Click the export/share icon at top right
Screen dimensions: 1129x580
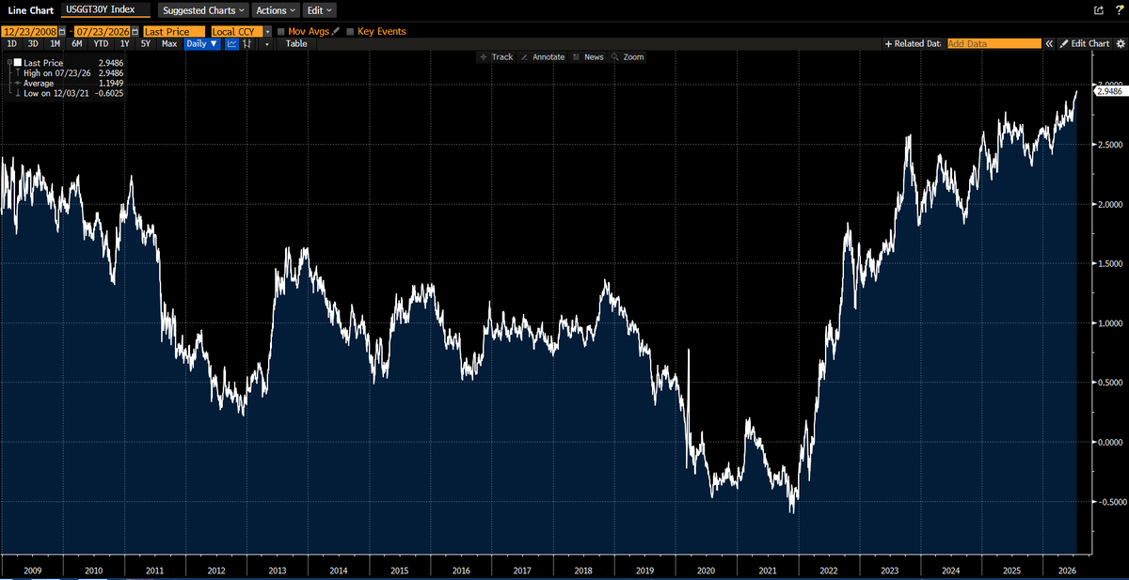pos(1098,10)
